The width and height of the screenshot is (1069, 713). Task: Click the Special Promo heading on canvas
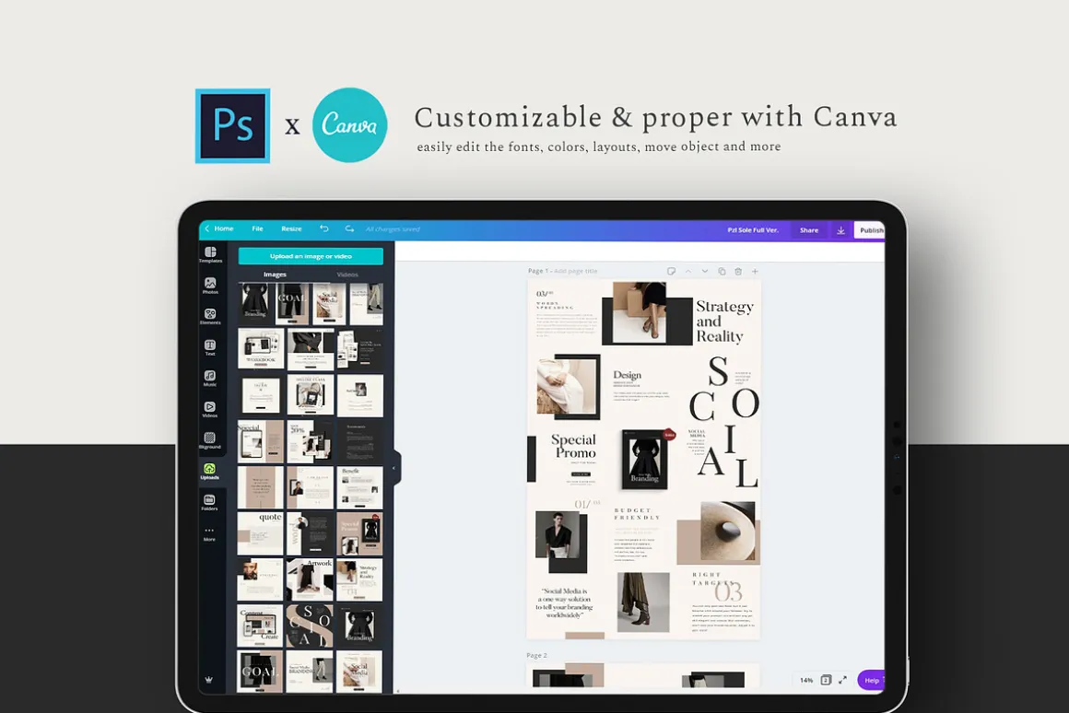(573, 447)
